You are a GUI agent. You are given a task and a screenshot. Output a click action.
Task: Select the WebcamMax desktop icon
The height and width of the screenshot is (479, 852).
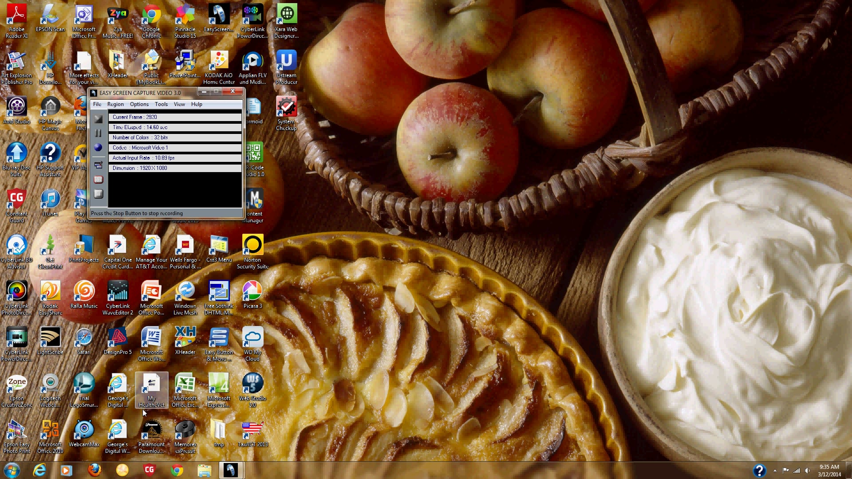[84, 433]
